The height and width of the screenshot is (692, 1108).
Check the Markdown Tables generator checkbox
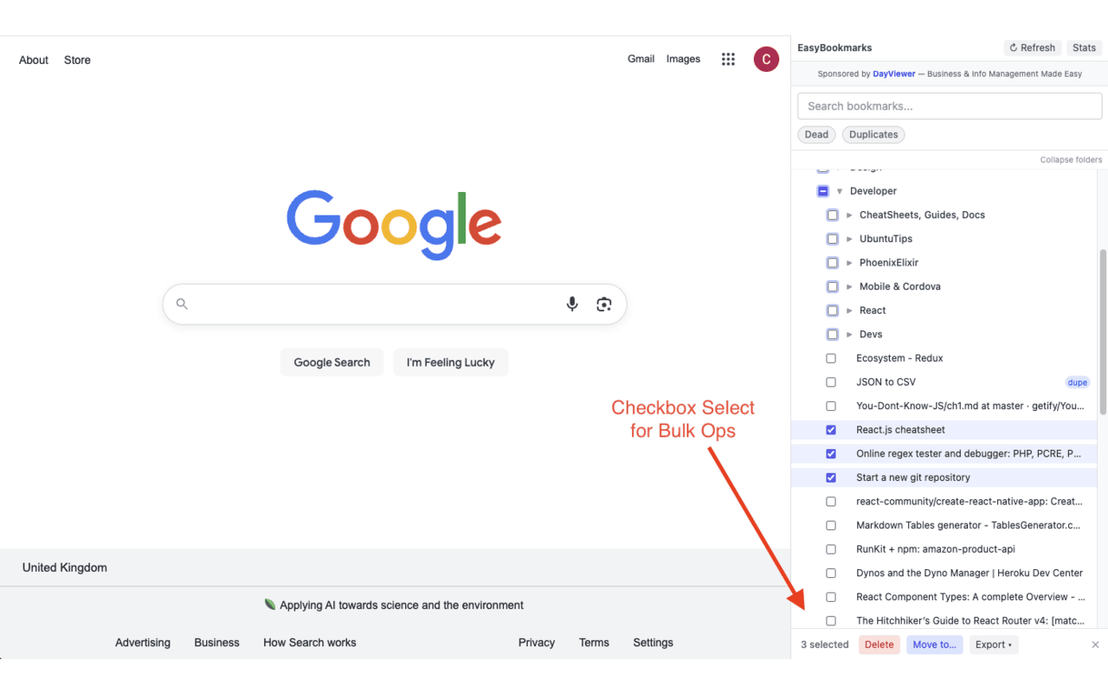click(x=831, y=525)
